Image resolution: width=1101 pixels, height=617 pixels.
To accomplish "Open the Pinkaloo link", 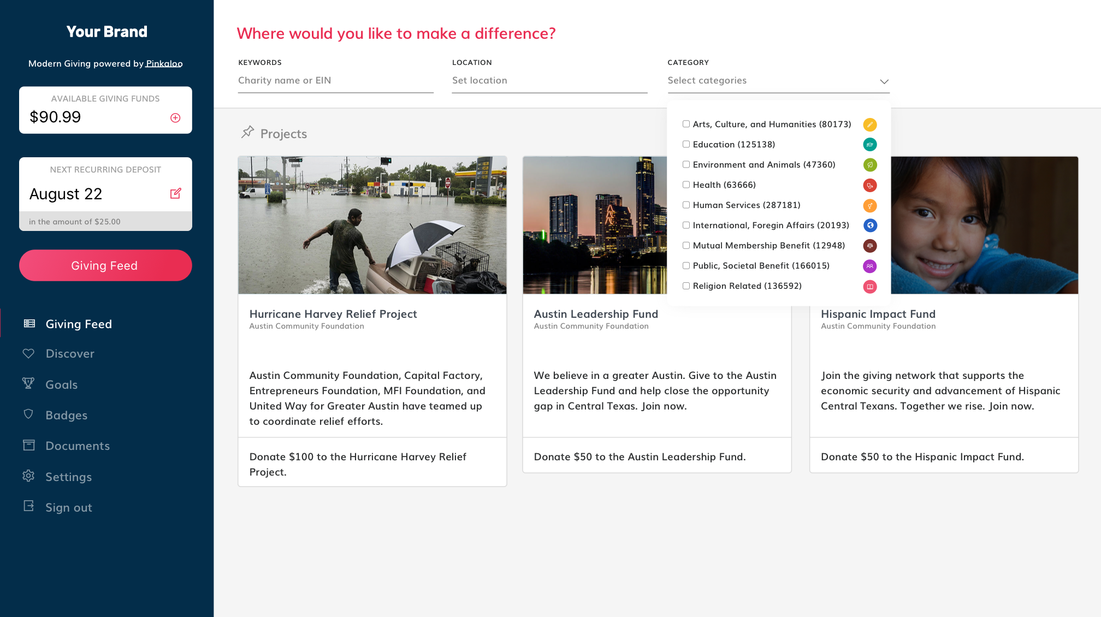I will 164,63.
